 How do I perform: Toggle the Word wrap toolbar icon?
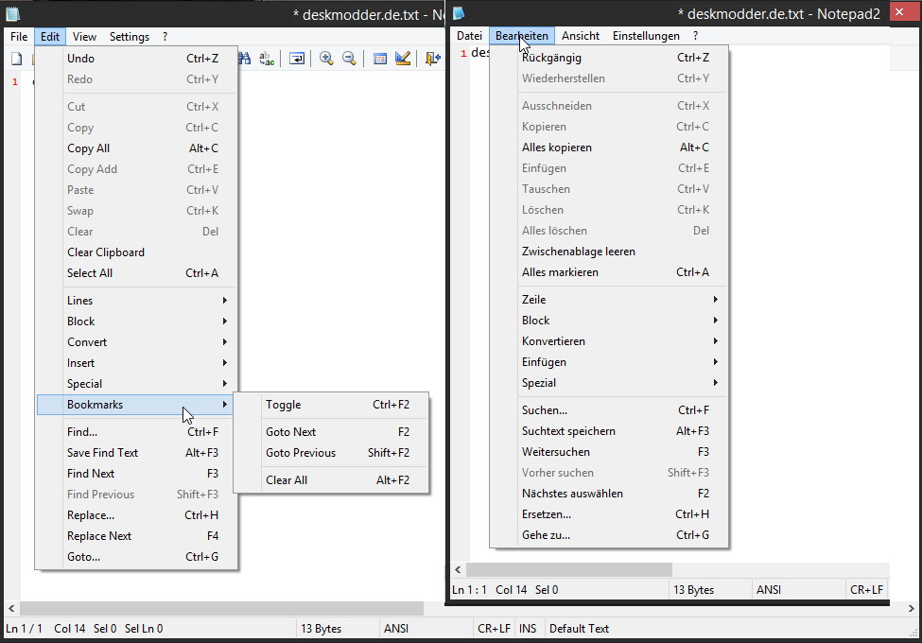click(297, 59)
